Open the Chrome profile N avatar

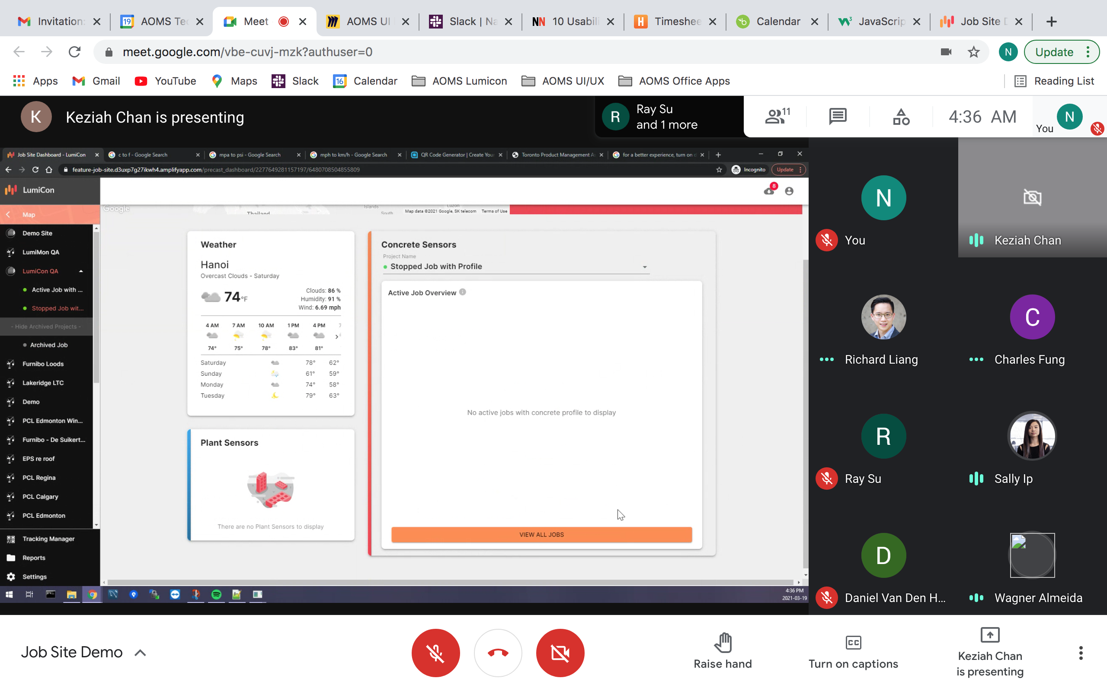[x=1008, y=52]
